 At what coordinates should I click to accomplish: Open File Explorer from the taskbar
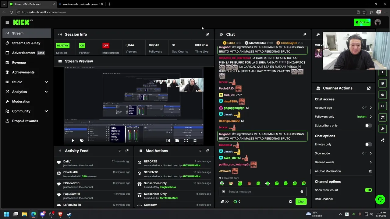25,214
